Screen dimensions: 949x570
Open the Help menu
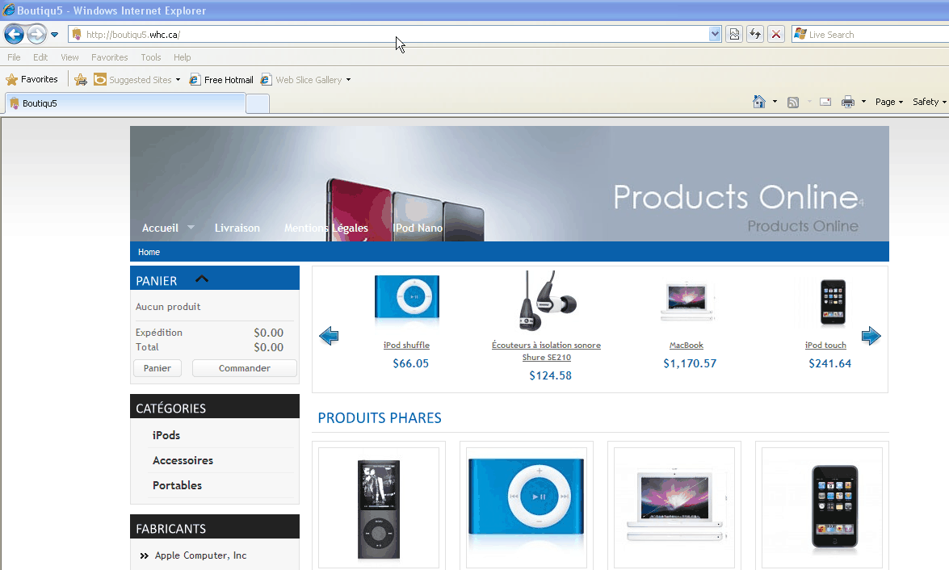[183, 57]
